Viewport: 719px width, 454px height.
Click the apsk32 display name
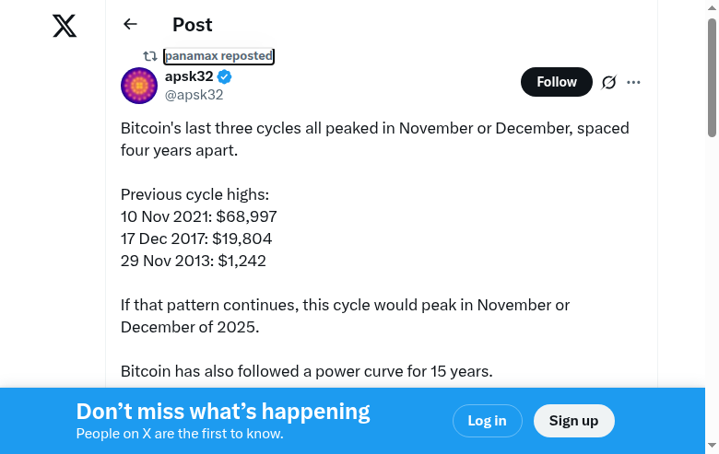pyautogui.click(x=189, y=76)
